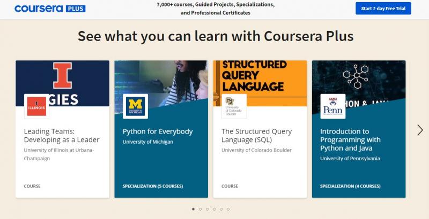Click 'SPECIALIZATION (5 COURSES)' label

(153, 186)
